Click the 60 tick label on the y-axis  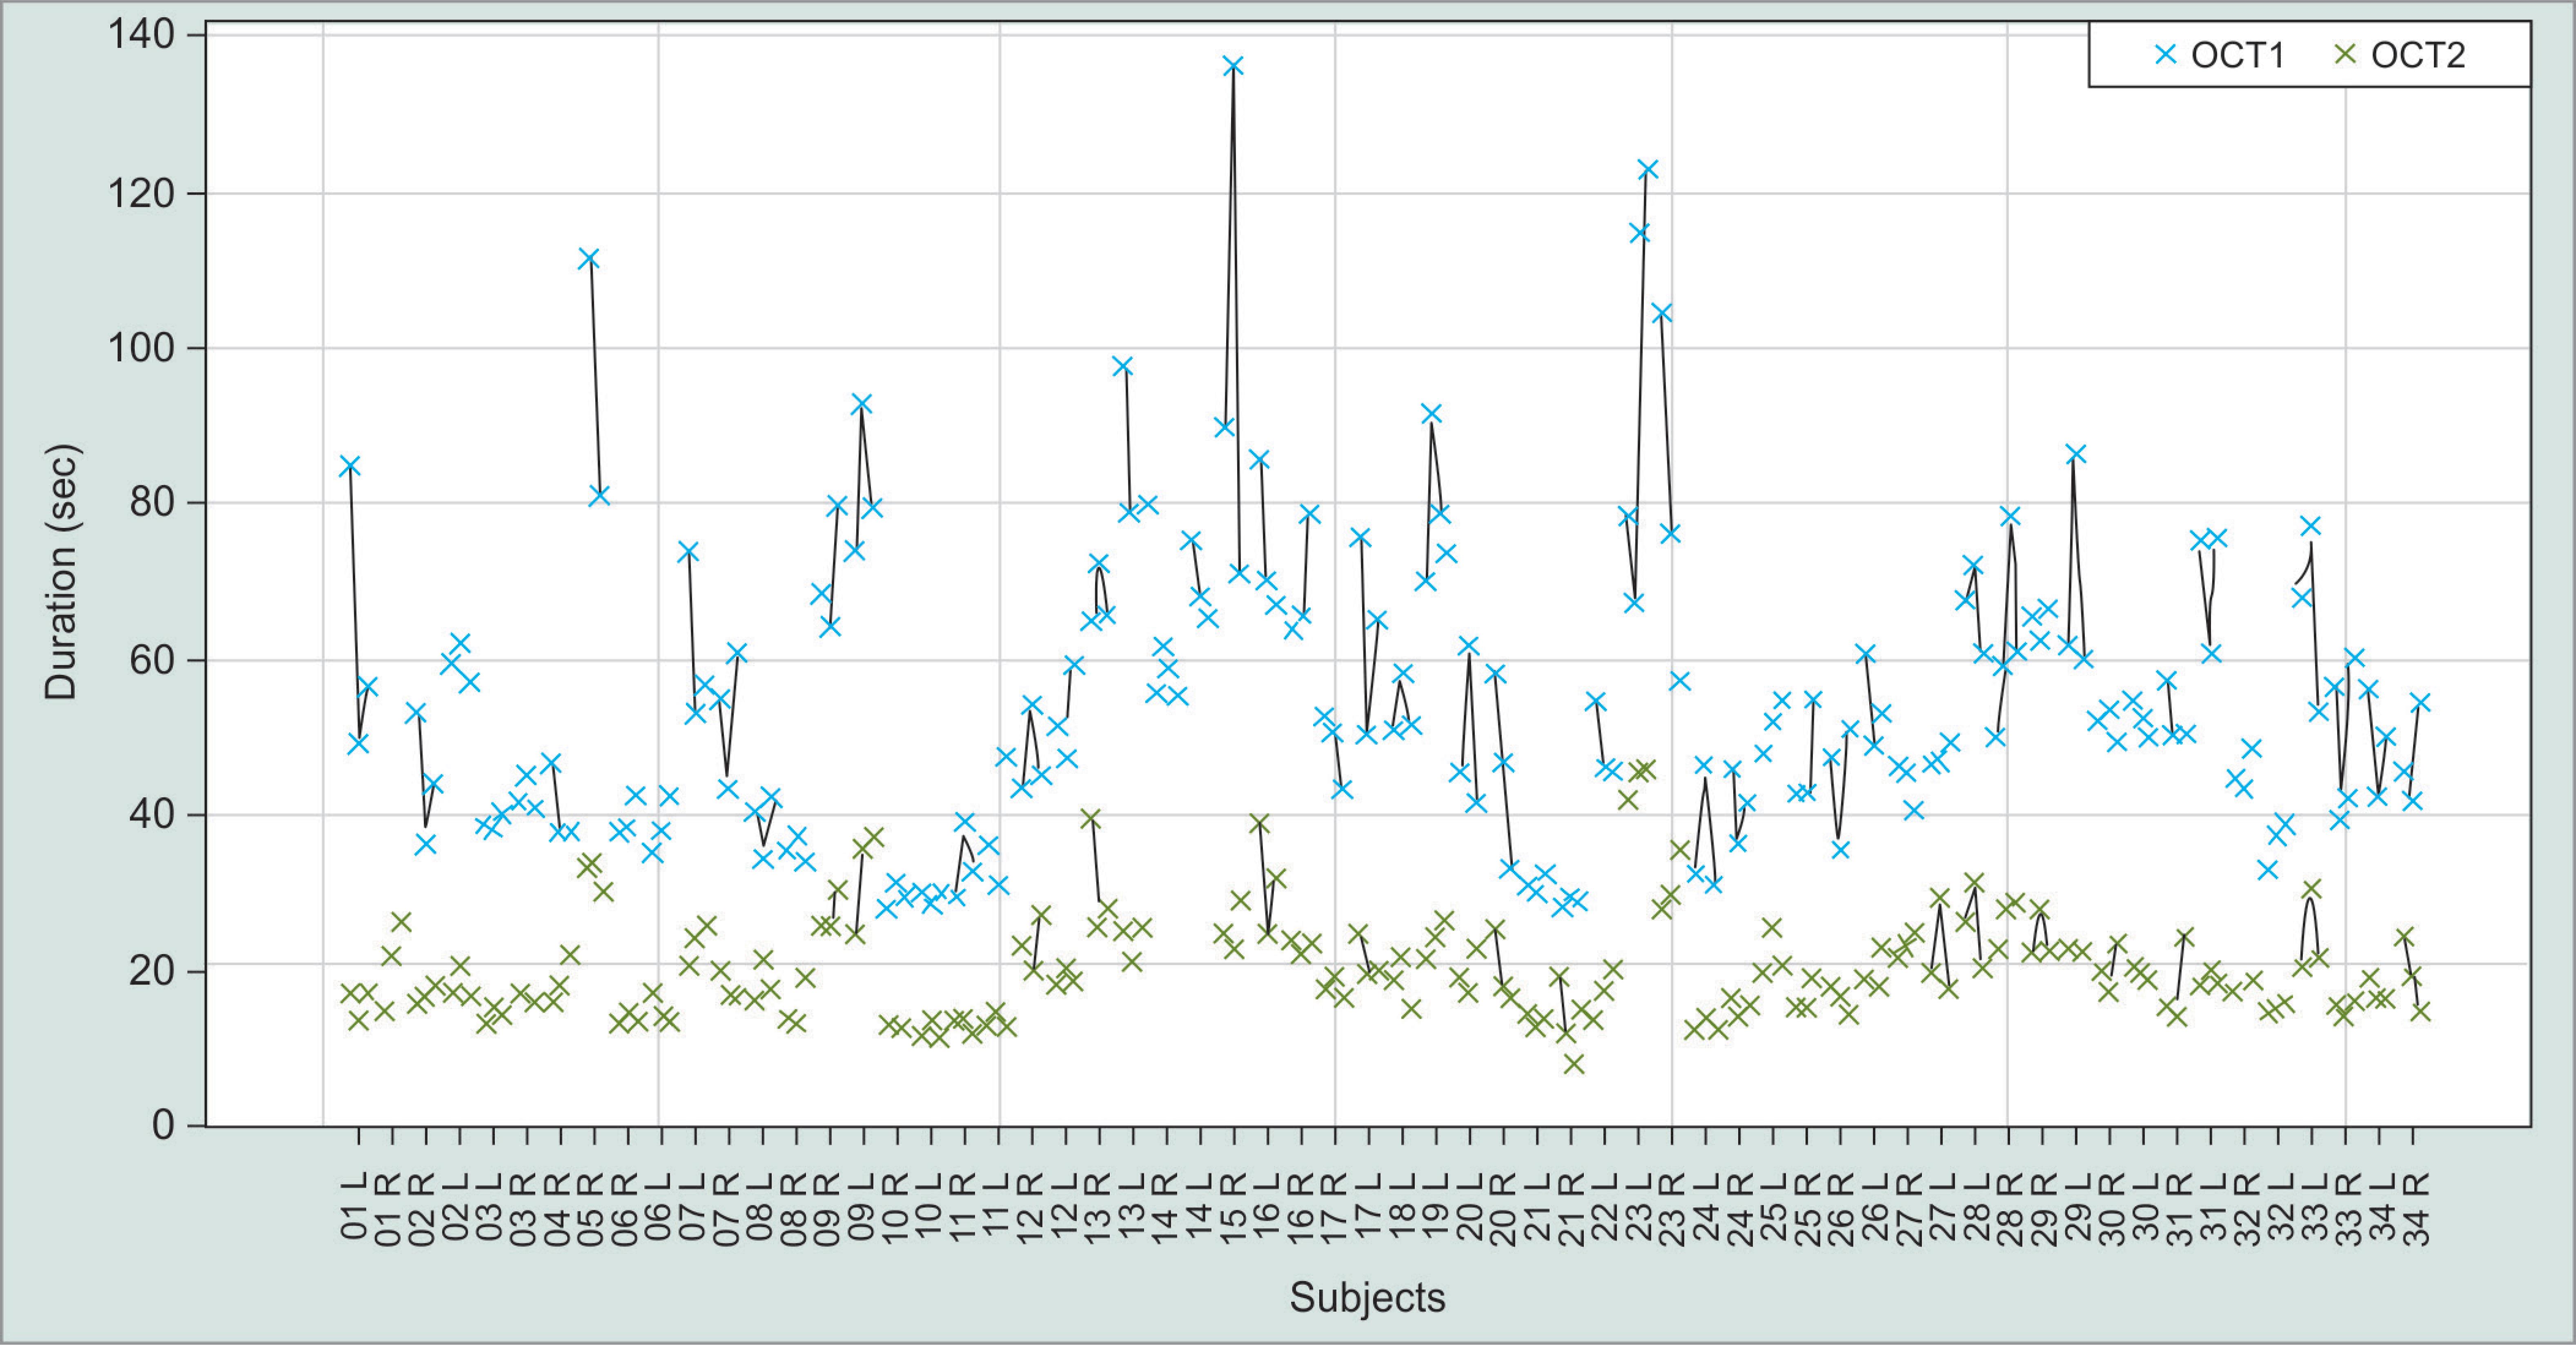[x=152, y=660]
